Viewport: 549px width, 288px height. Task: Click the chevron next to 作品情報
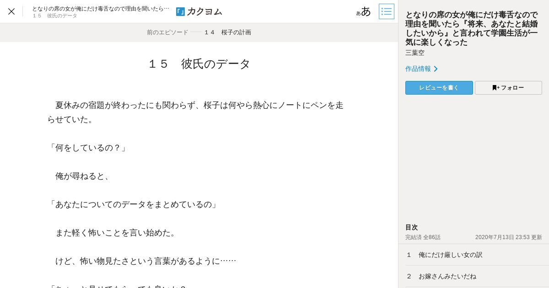pyautogui.click(x=436, y=69)
